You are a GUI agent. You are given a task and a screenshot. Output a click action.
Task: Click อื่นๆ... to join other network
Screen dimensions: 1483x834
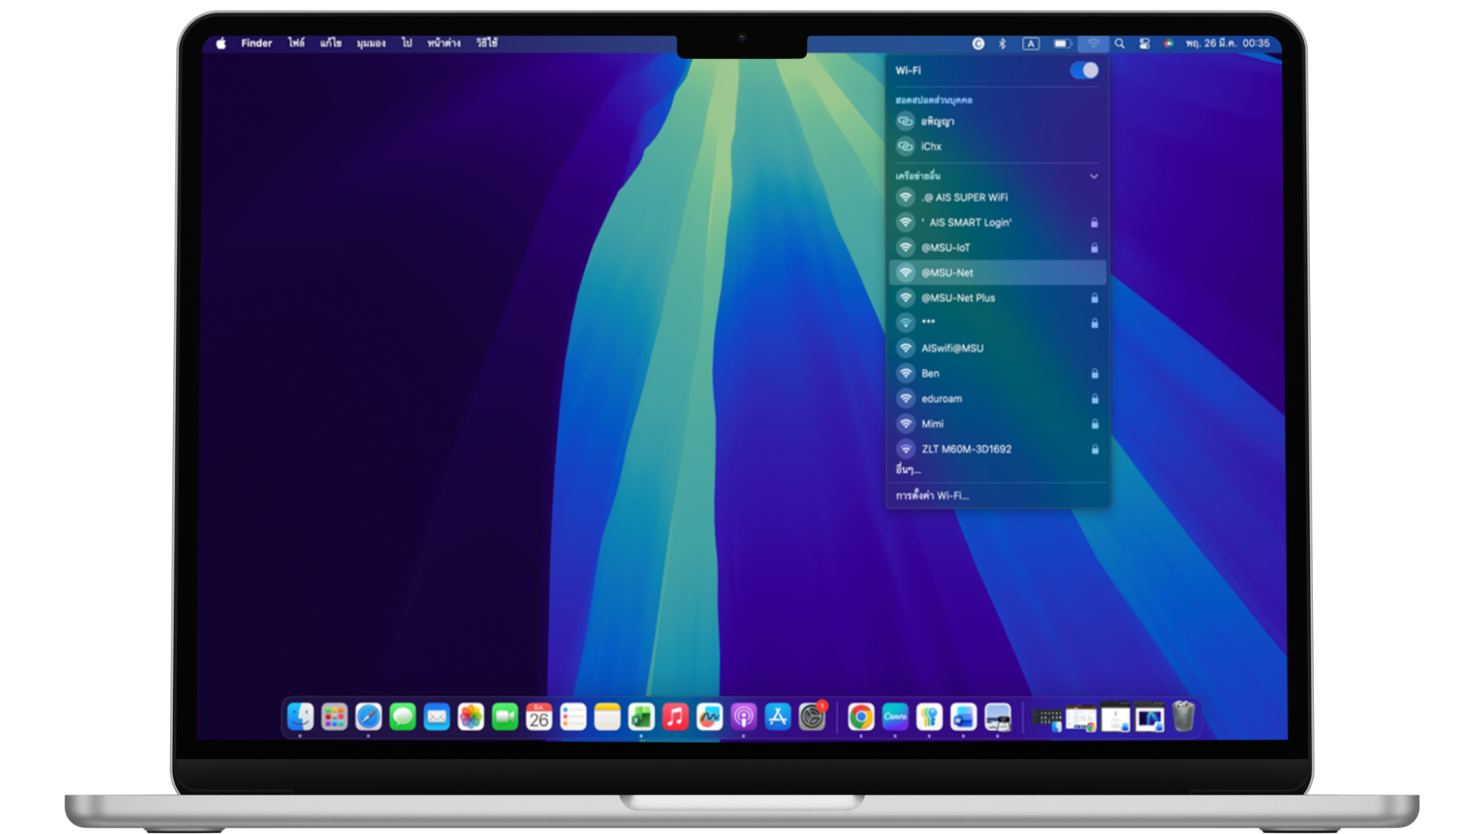908,470
